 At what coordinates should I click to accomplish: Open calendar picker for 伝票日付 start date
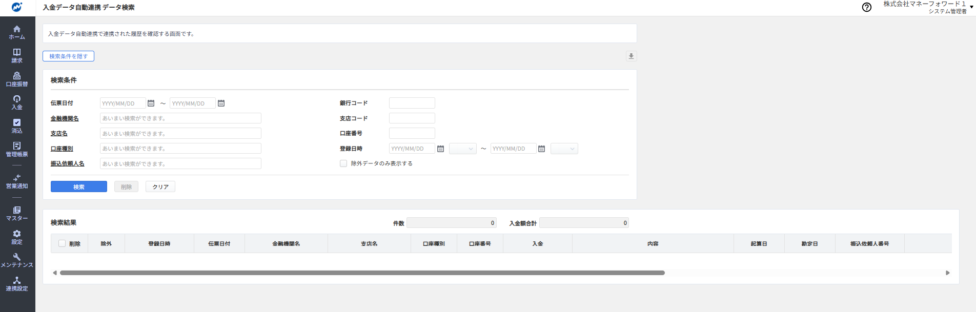point(151,103)
